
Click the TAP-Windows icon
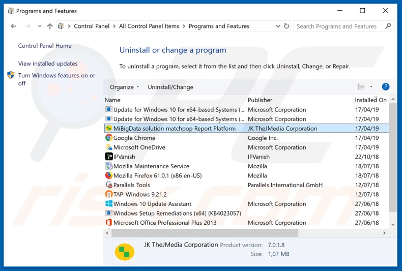pyautogui.click(x=109, y=194)
